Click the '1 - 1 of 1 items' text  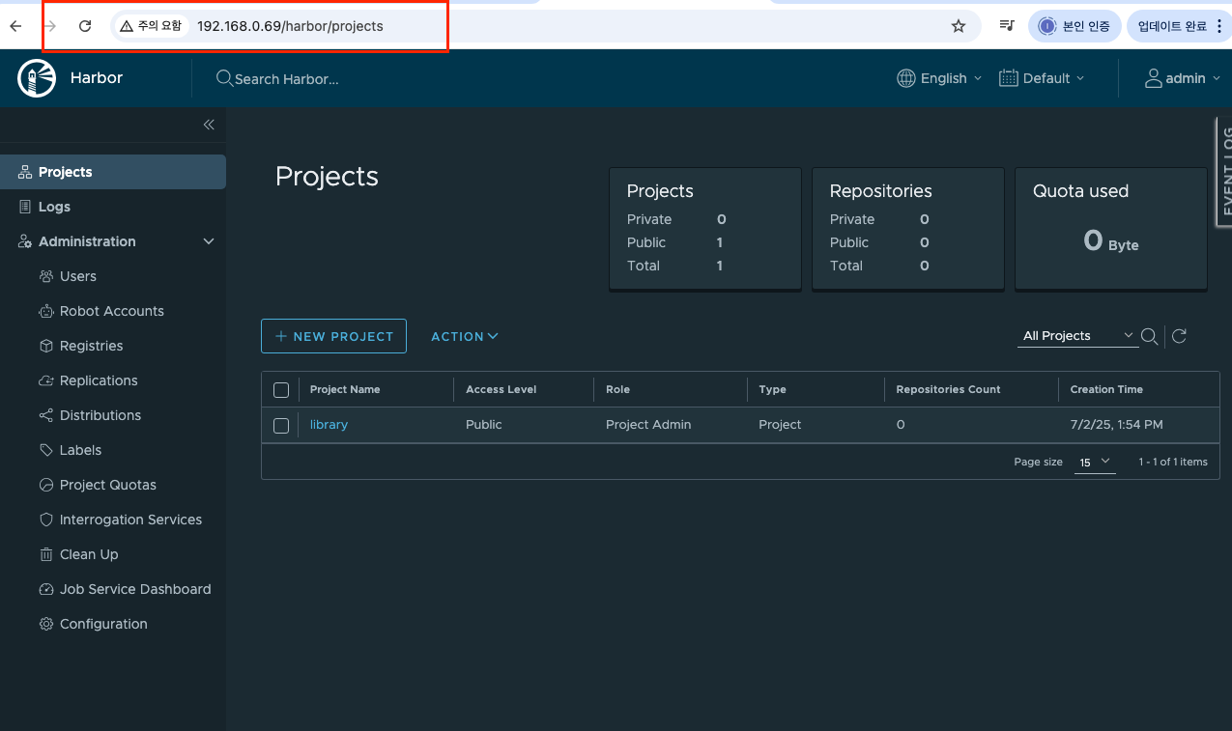(1173, 463)
